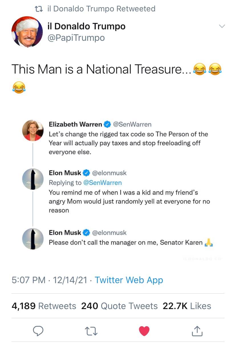236x345 pixels.
Task: Click Elizabeth Warren's profile photo
Action: pyautogui.click(x=32, y=130)
